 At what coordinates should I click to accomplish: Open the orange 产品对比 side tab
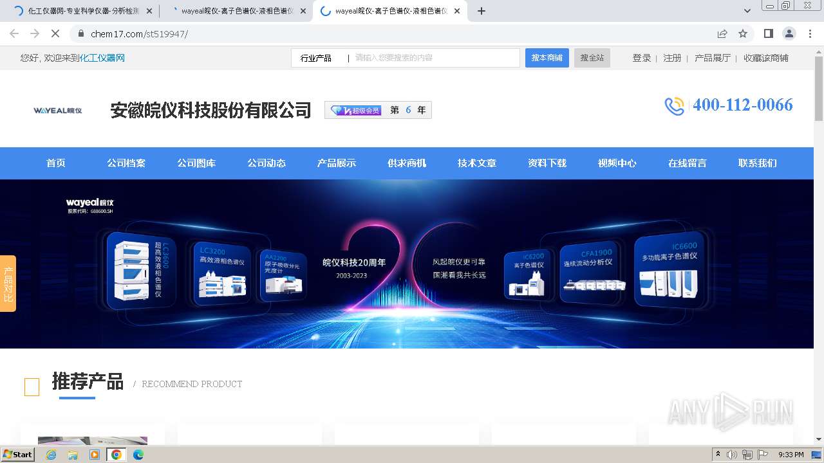pyautogui.click(x=8, y=284)
